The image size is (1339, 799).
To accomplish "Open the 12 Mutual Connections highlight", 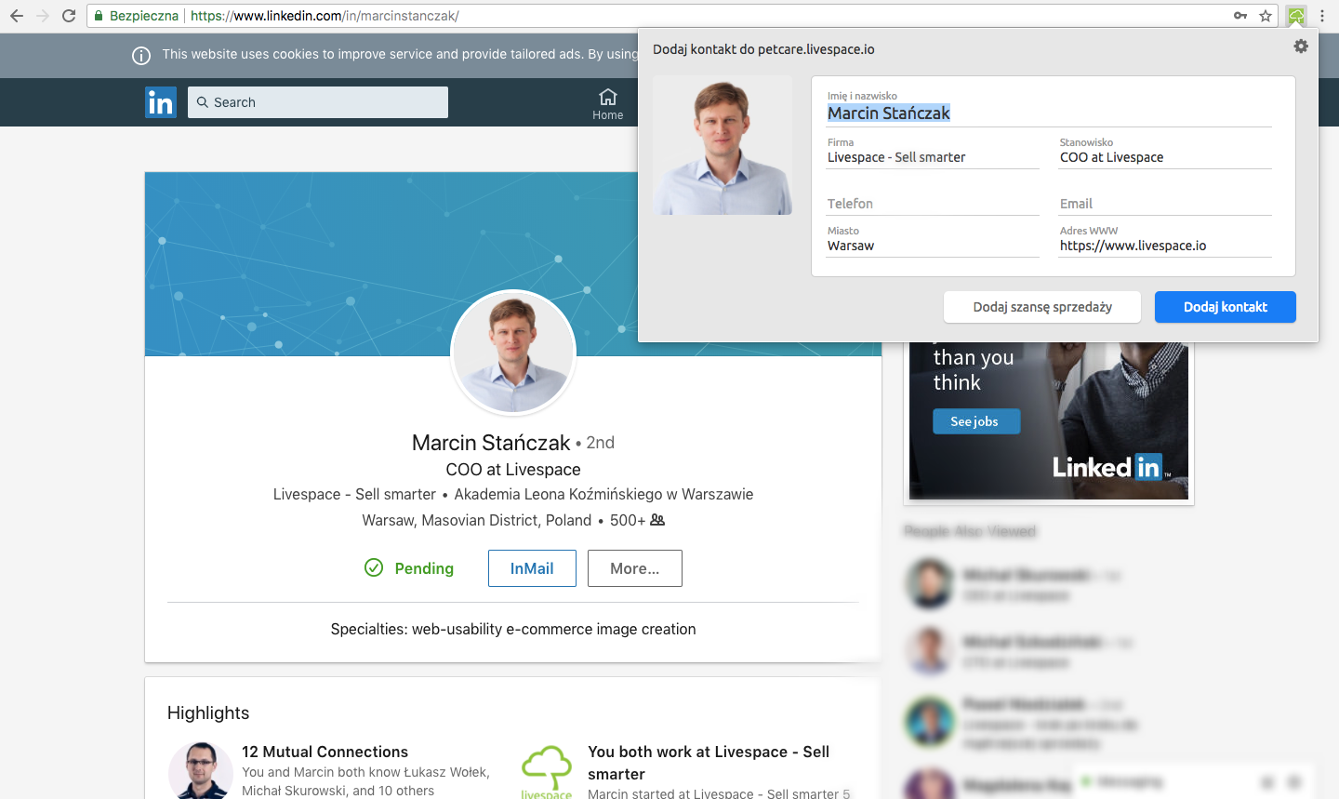I will (325, 752).
